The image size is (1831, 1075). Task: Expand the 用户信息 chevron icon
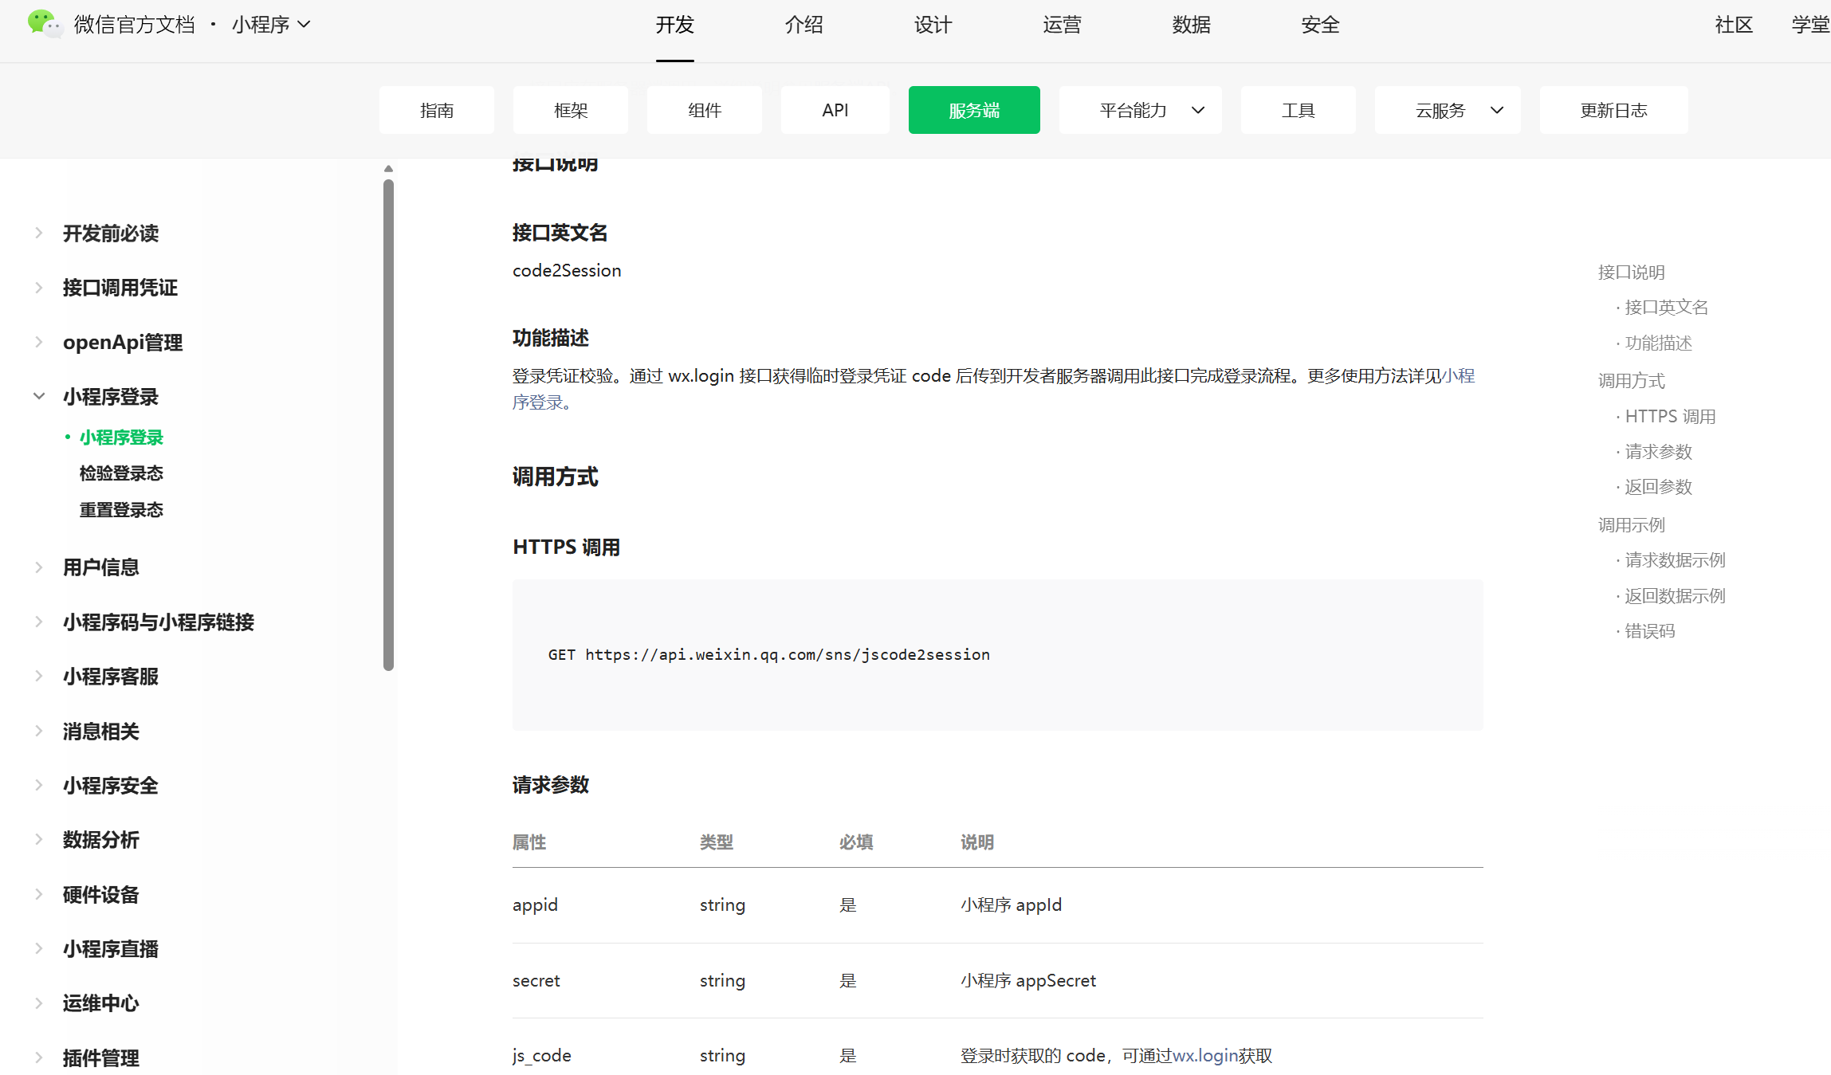38,567
